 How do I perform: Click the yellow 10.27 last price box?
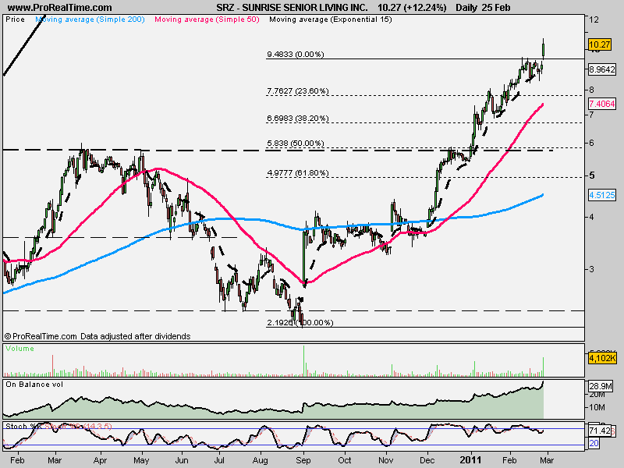[599, 44]
